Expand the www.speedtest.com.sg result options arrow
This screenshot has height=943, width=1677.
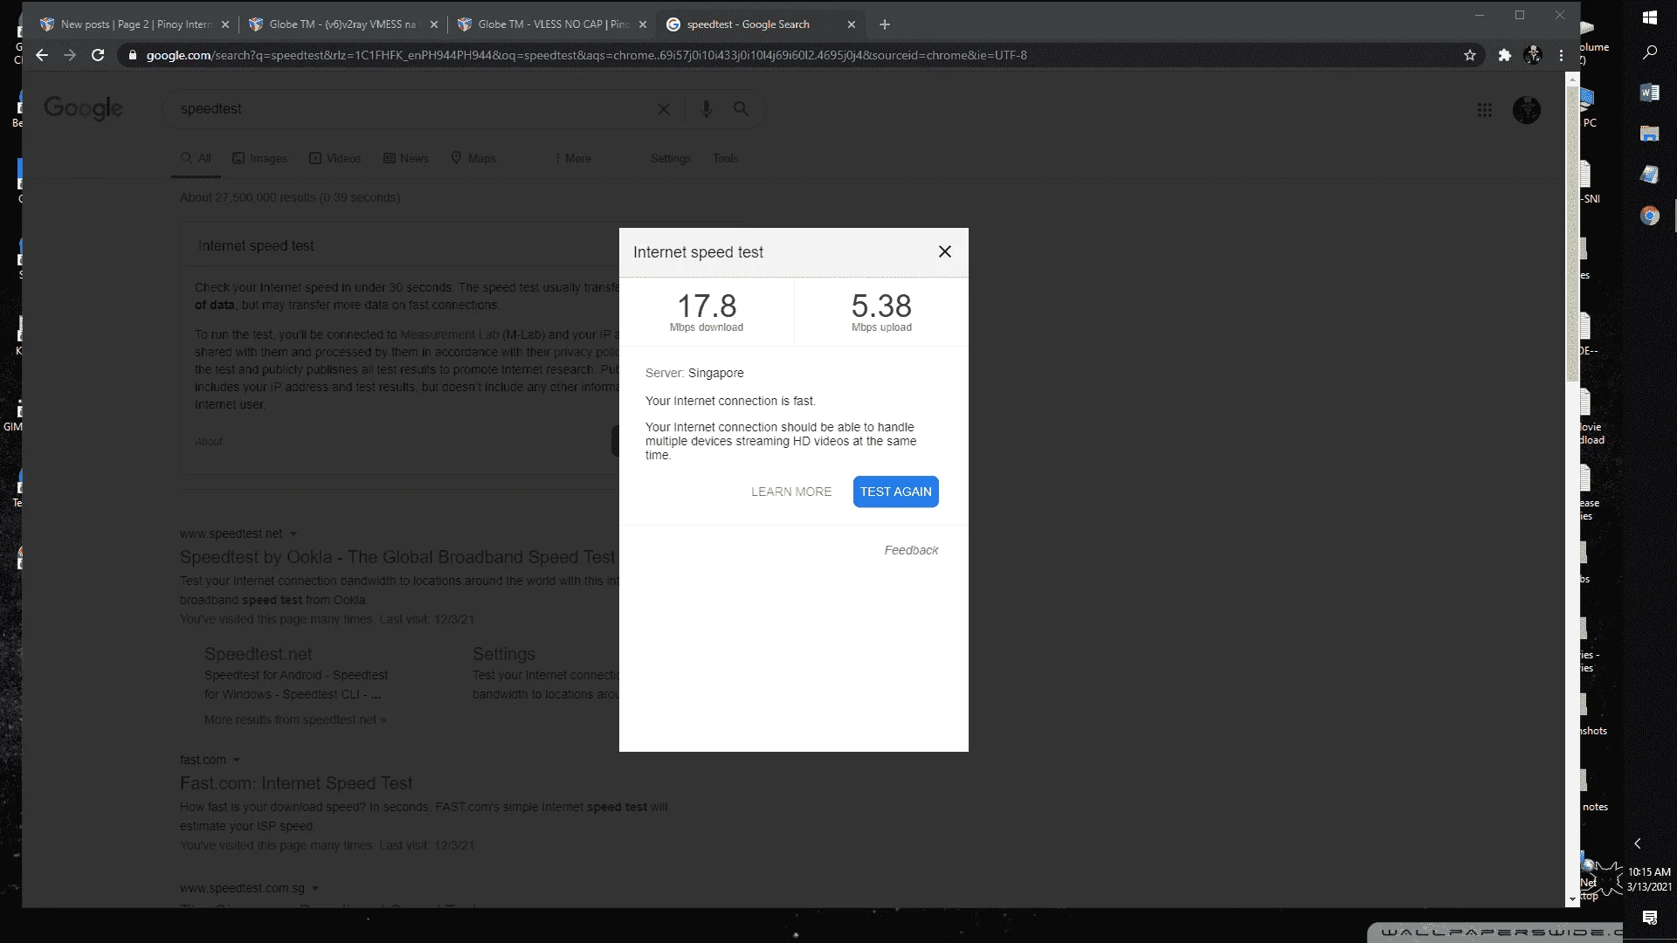point(315,888)
